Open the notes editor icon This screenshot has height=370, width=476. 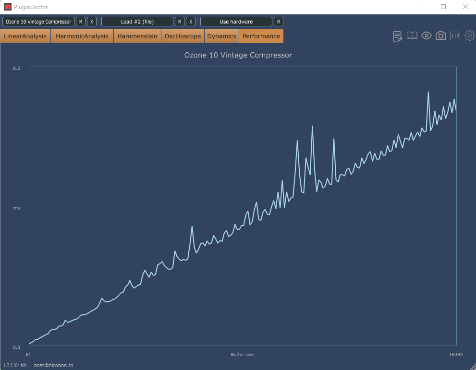click(397, 36)
